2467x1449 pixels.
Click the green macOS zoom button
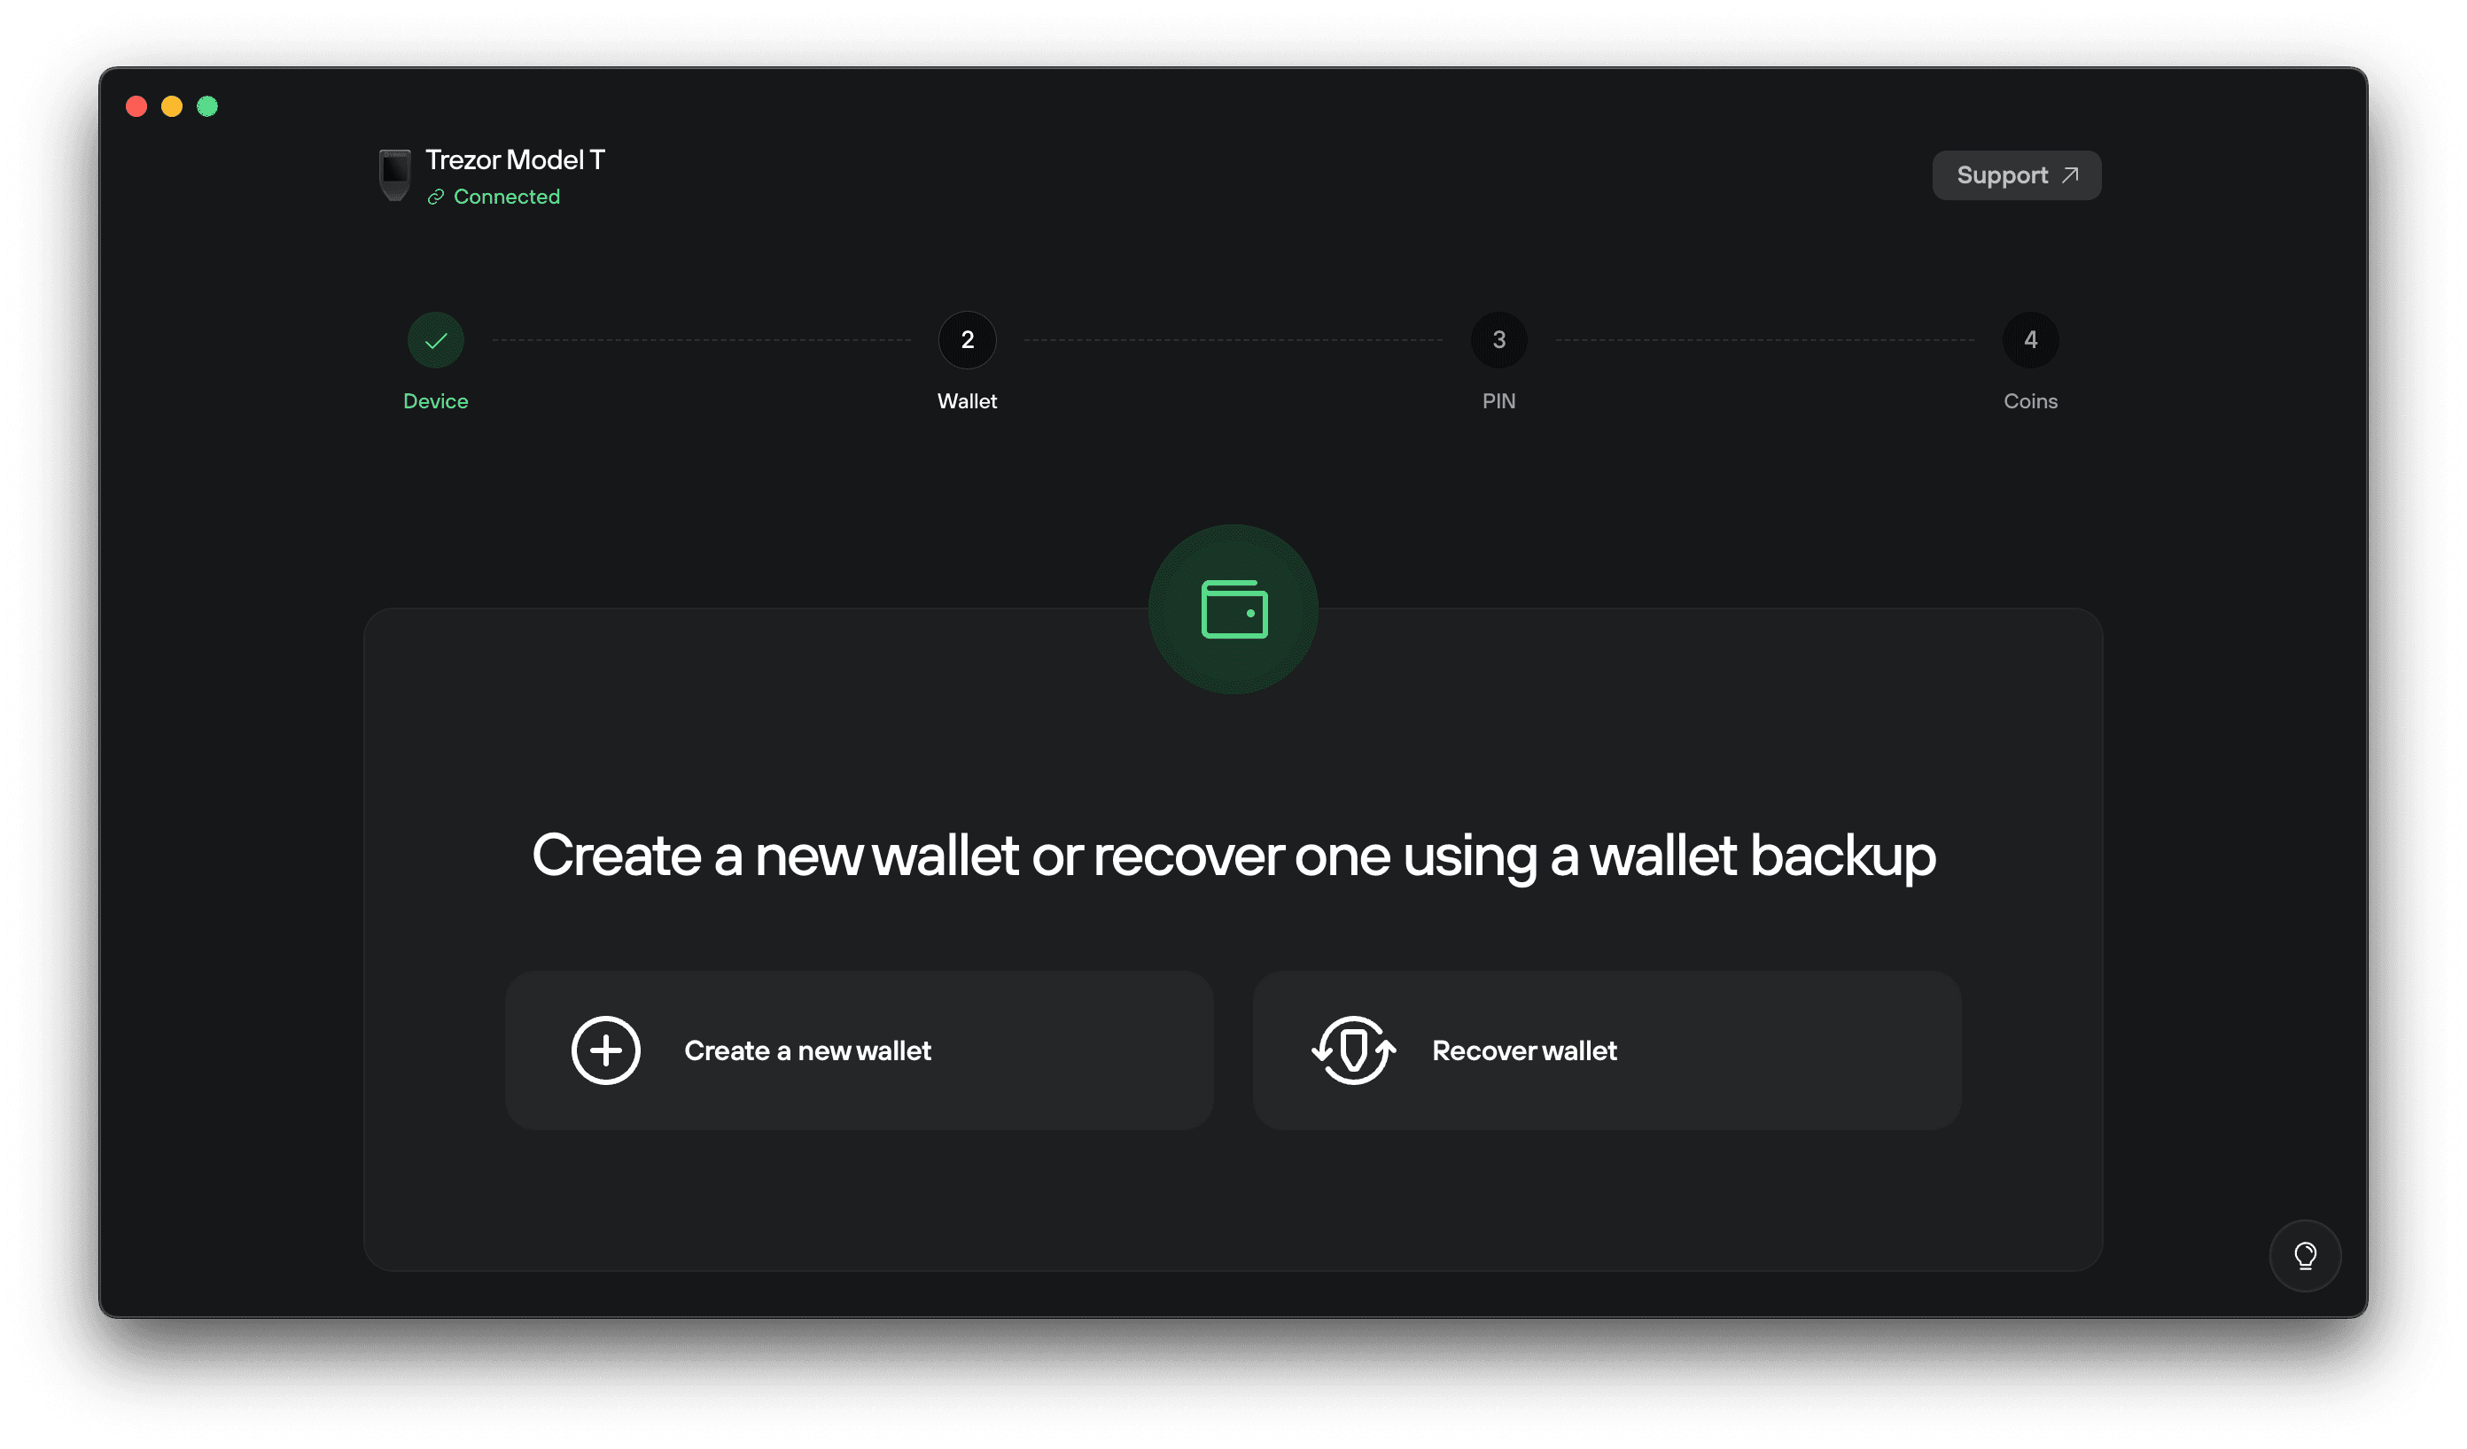pos(207,105)
